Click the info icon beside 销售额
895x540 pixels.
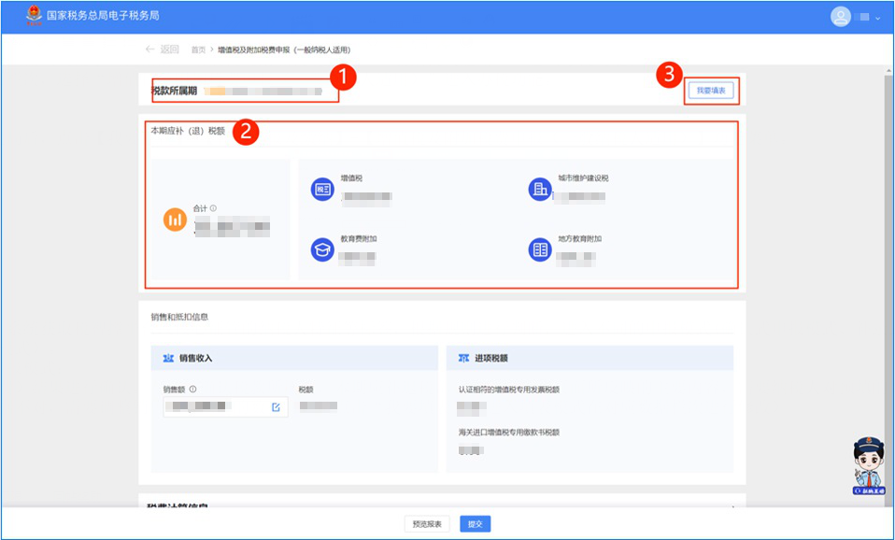[192, 390]
